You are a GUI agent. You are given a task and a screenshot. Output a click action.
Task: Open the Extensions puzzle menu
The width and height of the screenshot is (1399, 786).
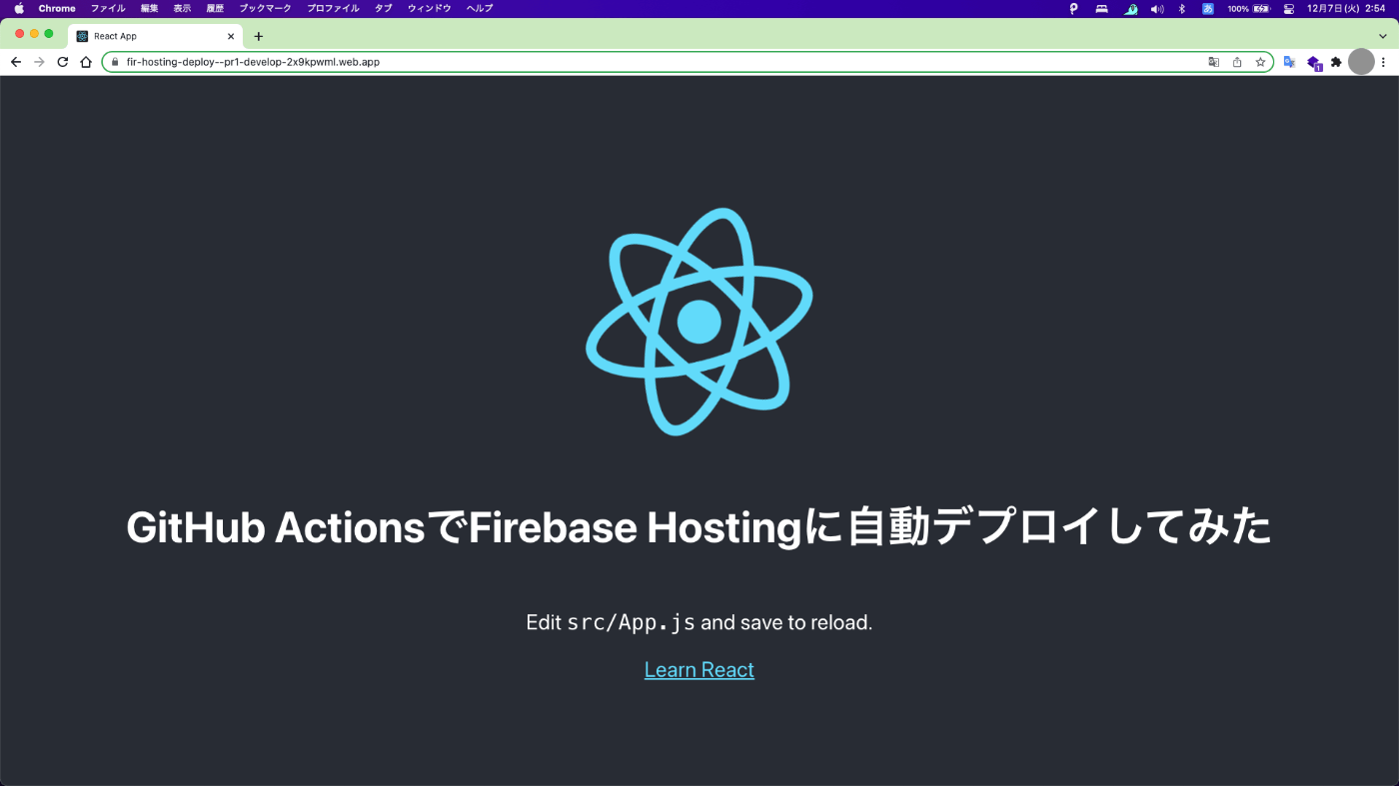click(1336, 62)
